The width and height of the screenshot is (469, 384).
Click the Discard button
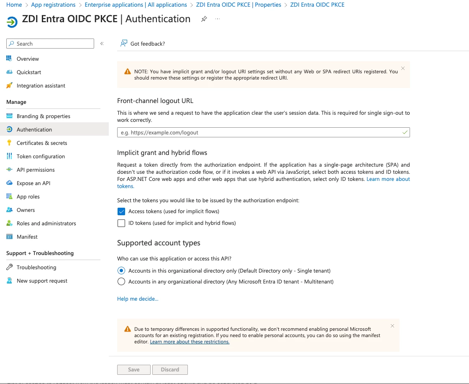[x=170, y=369]
